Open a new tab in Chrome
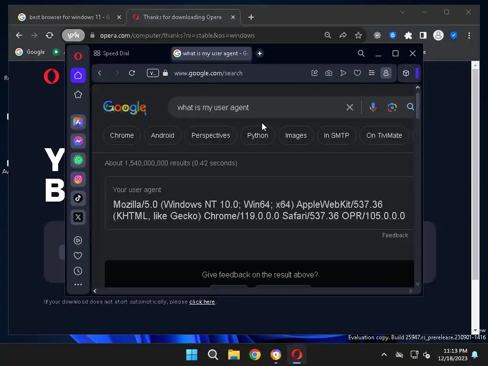Viewport: 488px width, 366px height. (x=251, y=17)
